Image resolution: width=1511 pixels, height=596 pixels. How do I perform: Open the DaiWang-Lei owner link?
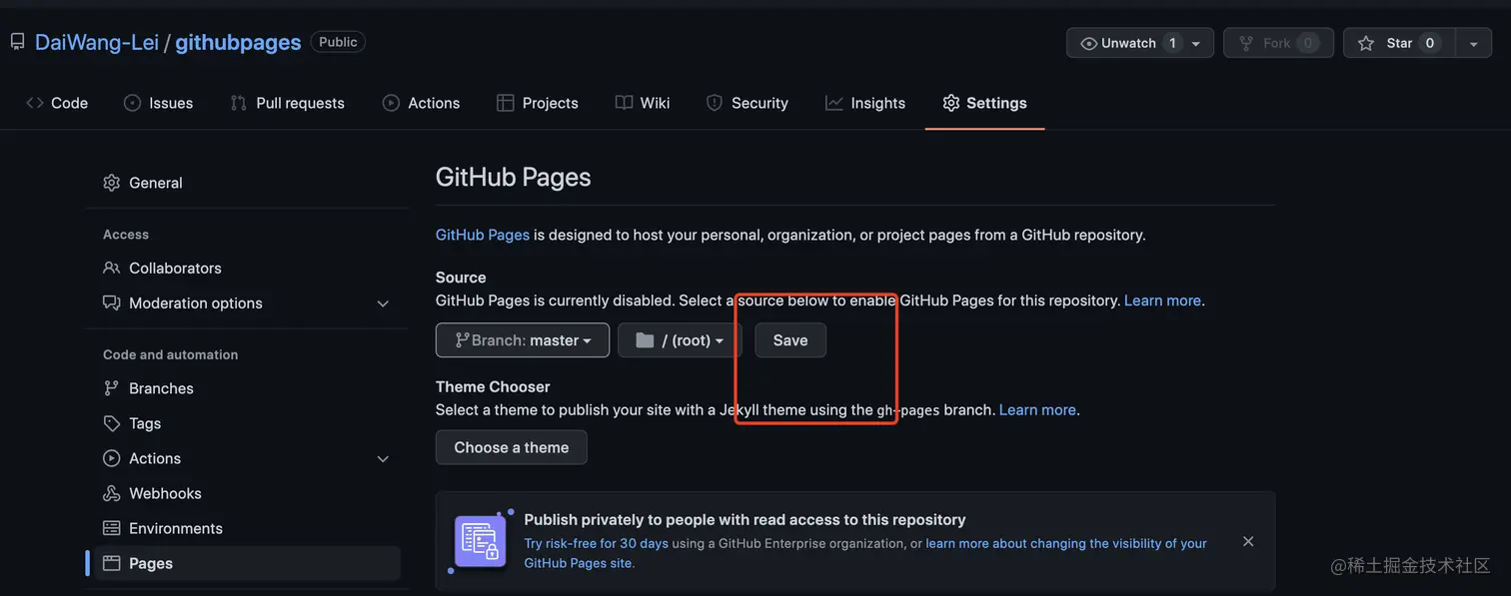pos(96,42)
